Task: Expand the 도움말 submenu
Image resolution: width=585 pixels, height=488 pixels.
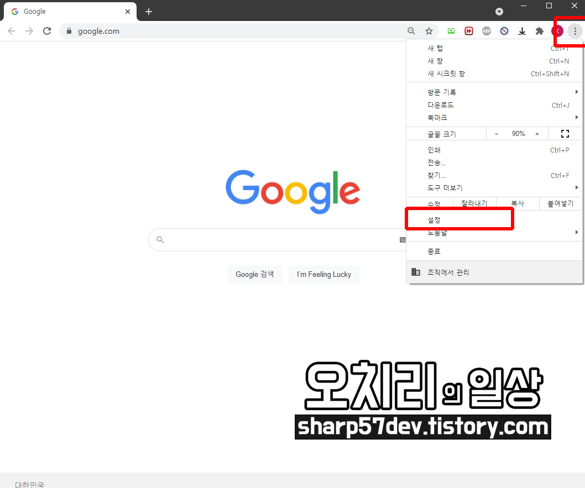Action: 495,232
